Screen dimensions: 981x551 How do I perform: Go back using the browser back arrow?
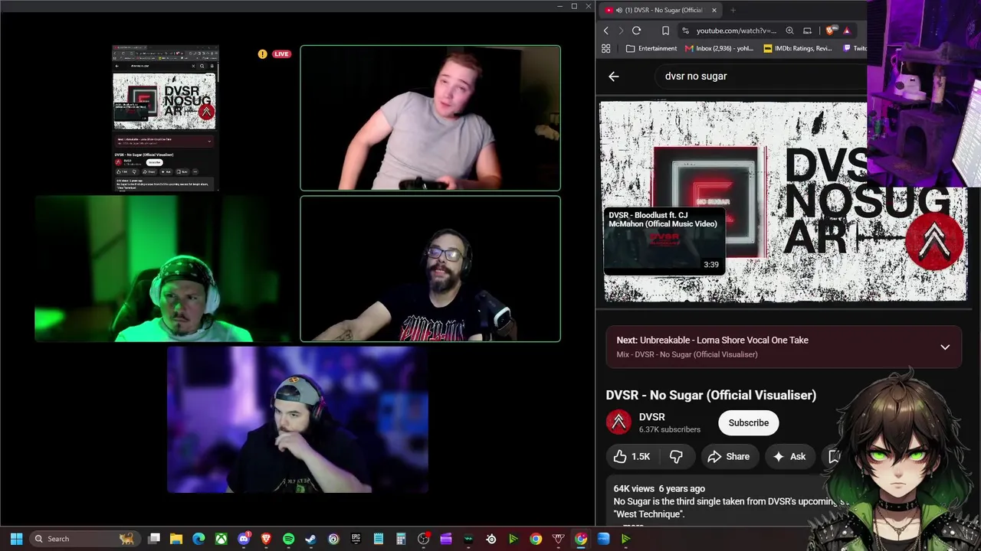pos(606,31)
